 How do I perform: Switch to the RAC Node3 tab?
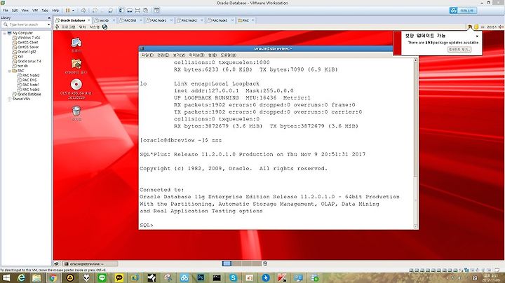click(x=219, y=20)
